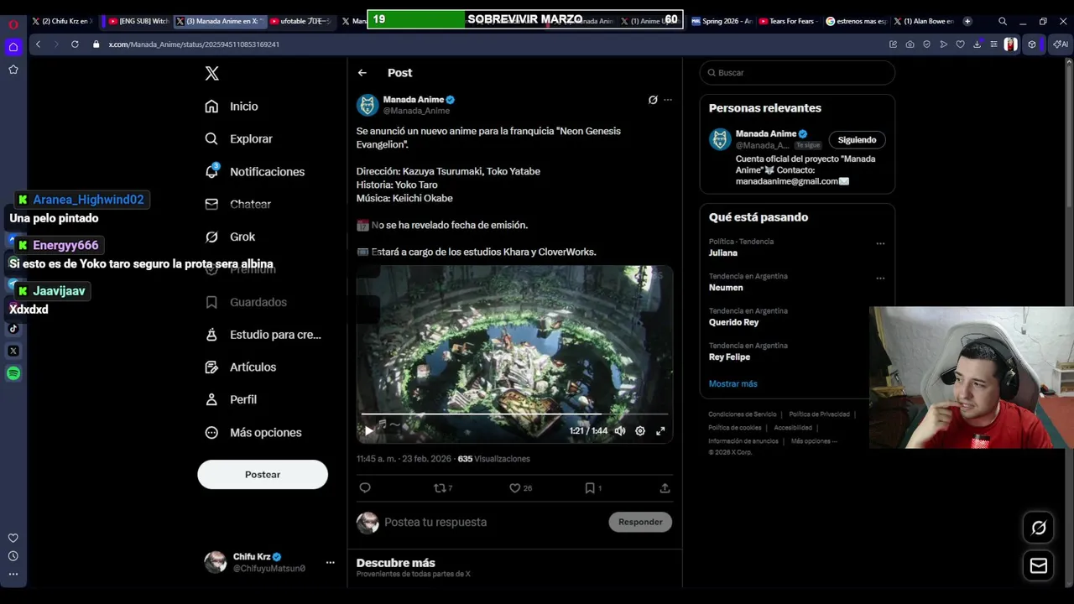
Task: Open video settings gear icon
Action: click(640, 430)
